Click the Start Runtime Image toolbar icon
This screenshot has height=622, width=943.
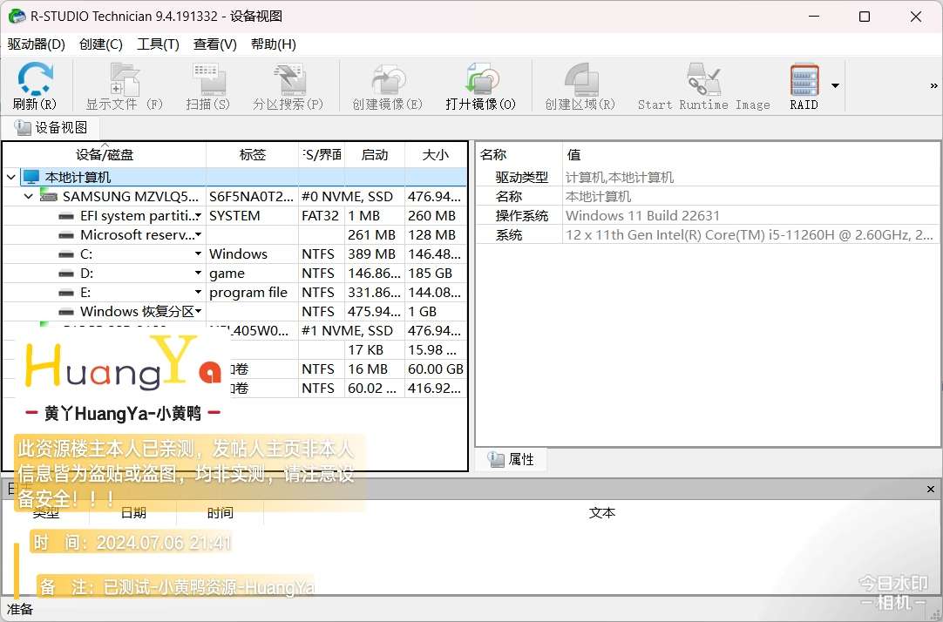(703, 78)
